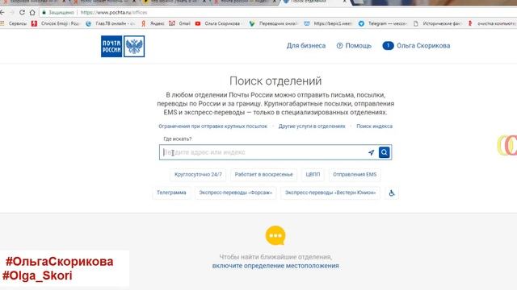Toggle the Работает в воскресенье filter
Image resolution: width=517 pixels, height=290 pixels.
(x=264, y=175)
